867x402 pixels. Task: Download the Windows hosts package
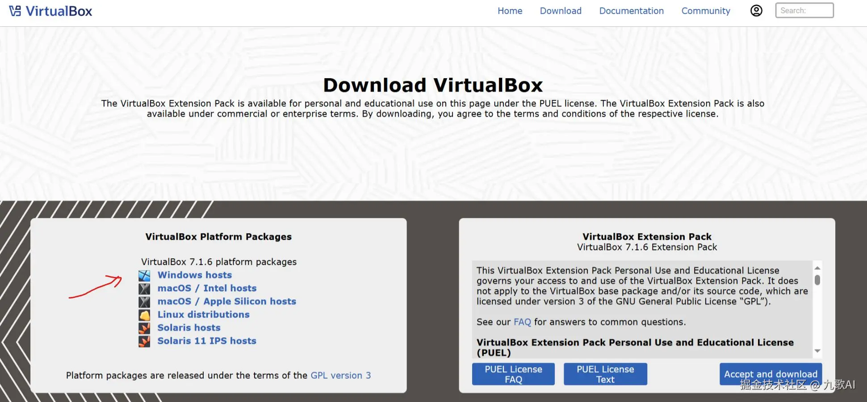[195, 275]
